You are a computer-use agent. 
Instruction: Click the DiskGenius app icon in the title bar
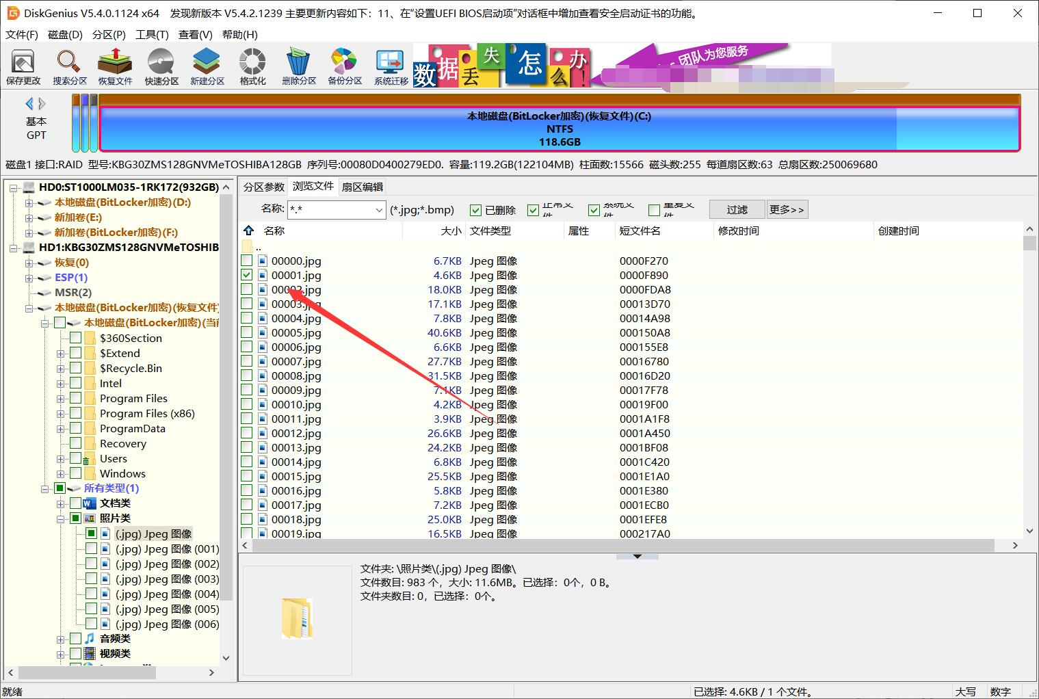click(x=12, y=13)
